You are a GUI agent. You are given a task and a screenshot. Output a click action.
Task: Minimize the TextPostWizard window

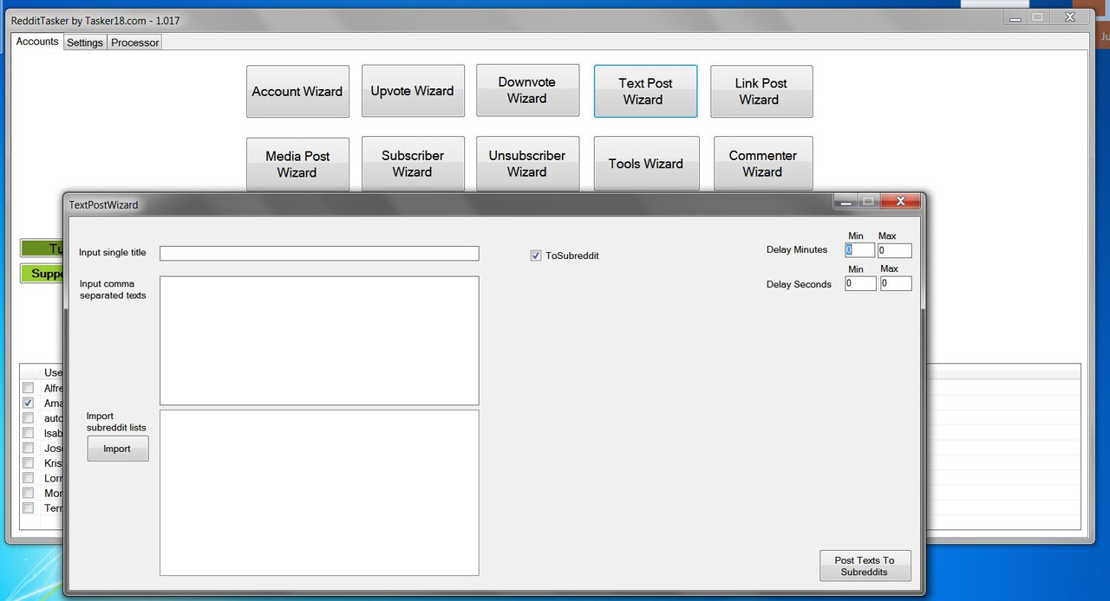(x=846, y=201)
